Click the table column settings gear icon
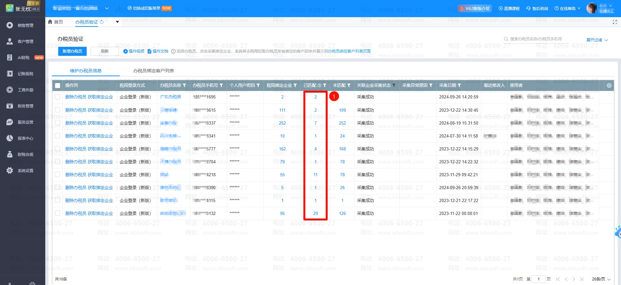This screenshot has width=621, height=285. click(x=609, y=86)
